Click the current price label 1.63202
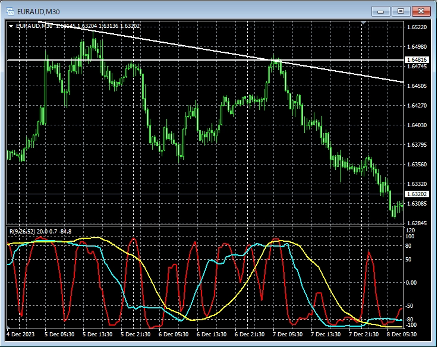The height and width of the screenshot is (347, 438). [x=417, y=194]
